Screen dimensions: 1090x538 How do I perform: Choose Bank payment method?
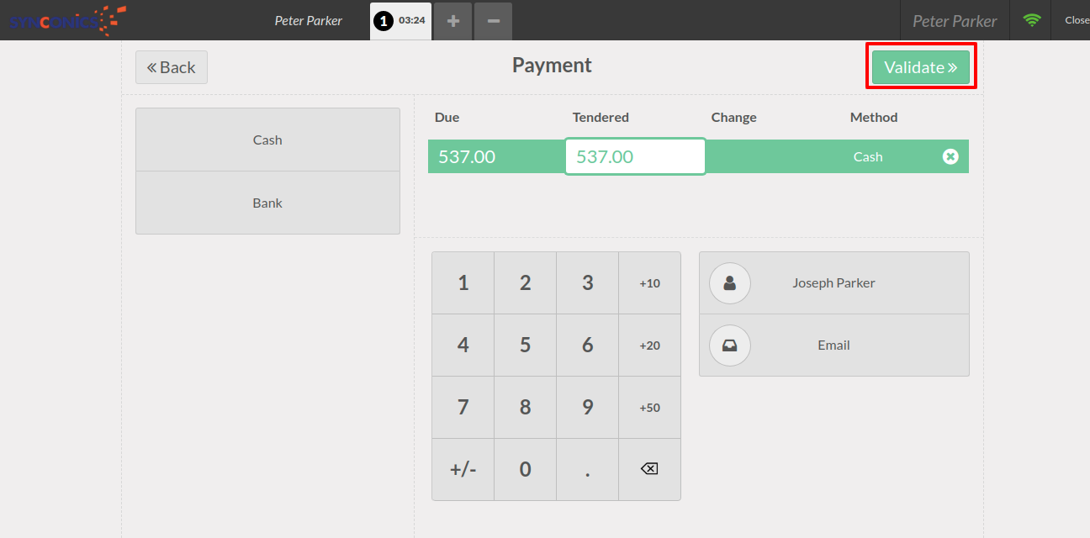267,203
